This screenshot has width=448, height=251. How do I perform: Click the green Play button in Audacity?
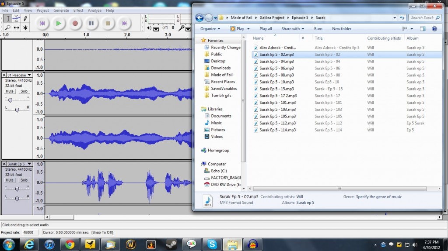point(59,24)
